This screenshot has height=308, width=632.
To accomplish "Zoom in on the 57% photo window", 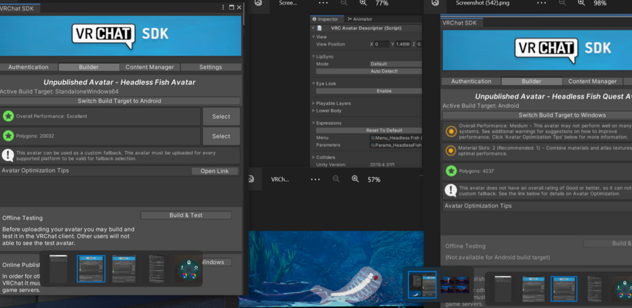I will click(x=355, y=179).
